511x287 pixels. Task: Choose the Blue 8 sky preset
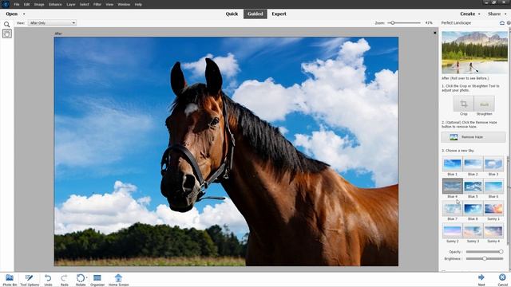(473, 209)
